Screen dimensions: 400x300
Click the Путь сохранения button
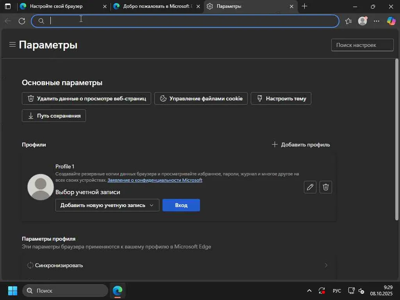click(54, 116)
